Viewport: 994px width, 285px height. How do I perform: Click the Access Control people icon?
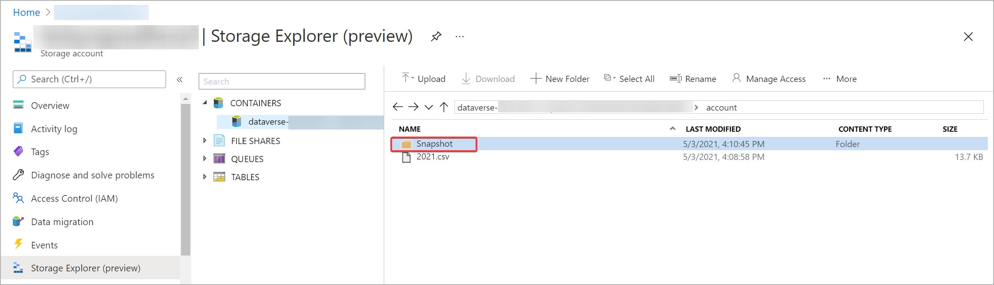point(18,198)
